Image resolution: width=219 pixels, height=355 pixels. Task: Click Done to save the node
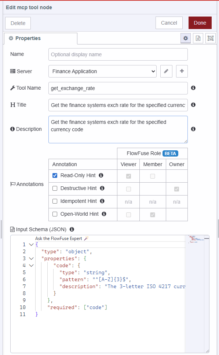pos(200,22)
